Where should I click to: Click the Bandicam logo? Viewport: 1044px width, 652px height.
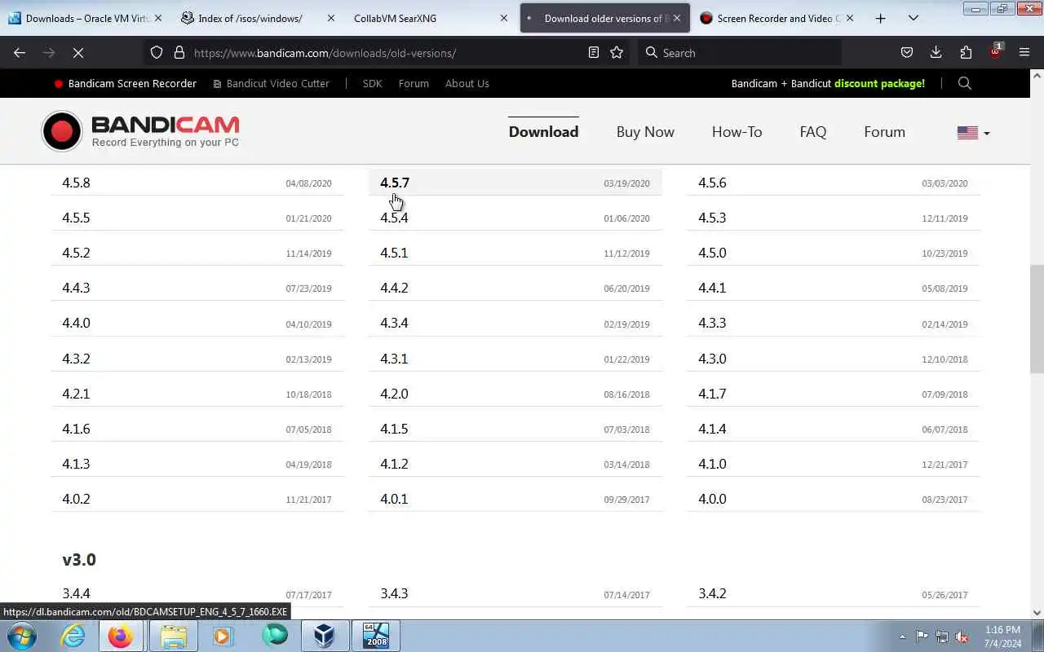(x=140, y=131)
